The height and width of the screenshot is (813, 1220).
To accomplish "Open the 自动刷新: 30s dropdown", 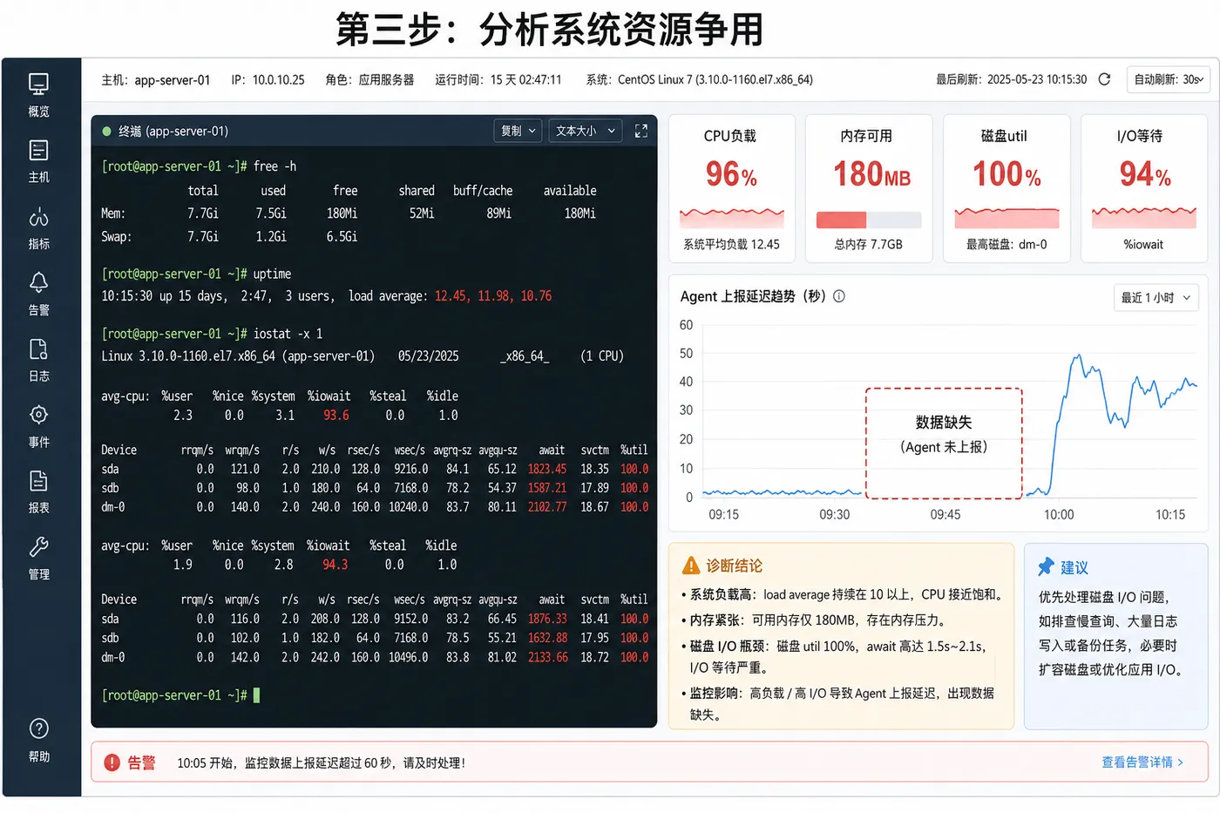I will click(x=1168, y=79).
